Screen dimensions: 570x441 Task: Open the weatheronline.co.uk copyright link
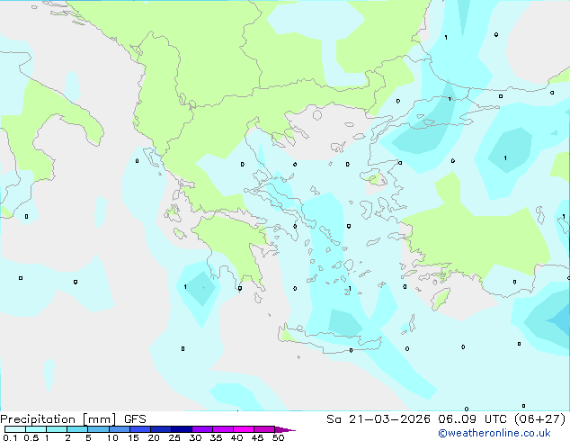point(494,433)
